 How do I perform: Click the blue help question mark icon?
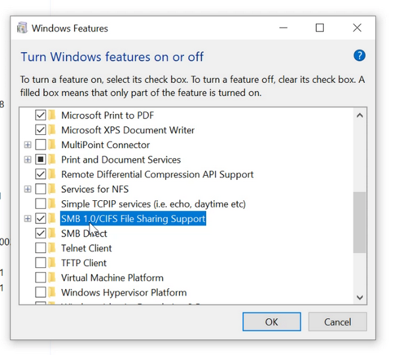[359, 56]
